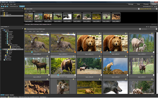Image resolution: width=158 pixels, height=99 pixels.
Task: Check the selection box on the elk in meadow thumbnail
Action: pos(101,75)
